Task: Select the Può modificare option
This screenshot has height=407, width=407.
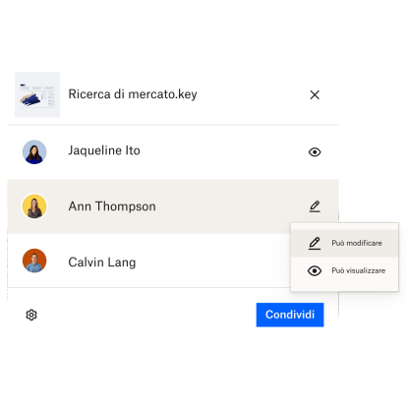Action: click(344, 243)
